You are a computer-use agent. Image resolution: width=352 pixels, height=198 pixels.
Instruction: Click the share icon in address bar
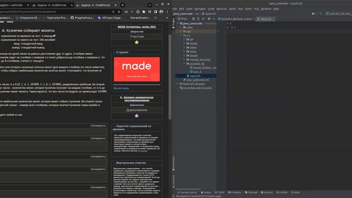coord(113,12)
